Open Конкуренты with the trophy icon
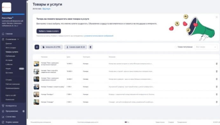 [x=9, y=106]
